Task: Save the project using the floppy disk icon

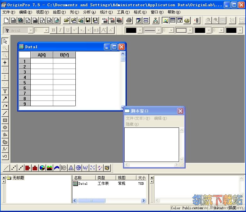Action: click(x=88, y=20)
